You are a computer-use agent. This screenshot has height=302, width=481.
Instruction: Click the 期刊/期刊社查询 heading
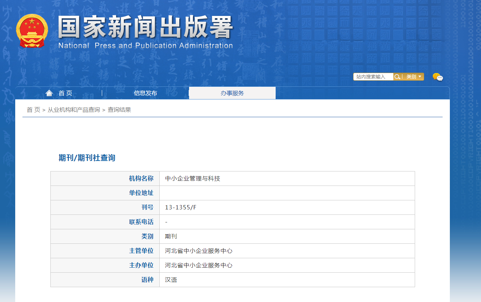[87, 158]
